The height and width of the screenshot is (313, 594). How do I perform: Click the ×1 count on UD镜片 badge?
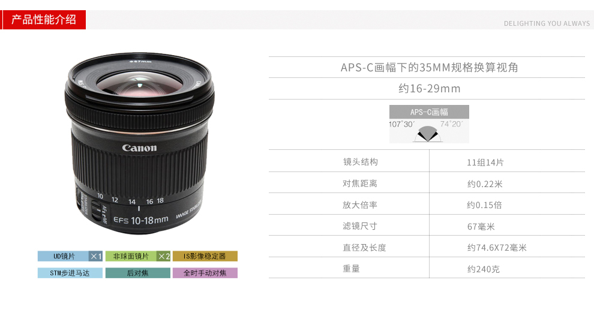[x=96, y=256]
